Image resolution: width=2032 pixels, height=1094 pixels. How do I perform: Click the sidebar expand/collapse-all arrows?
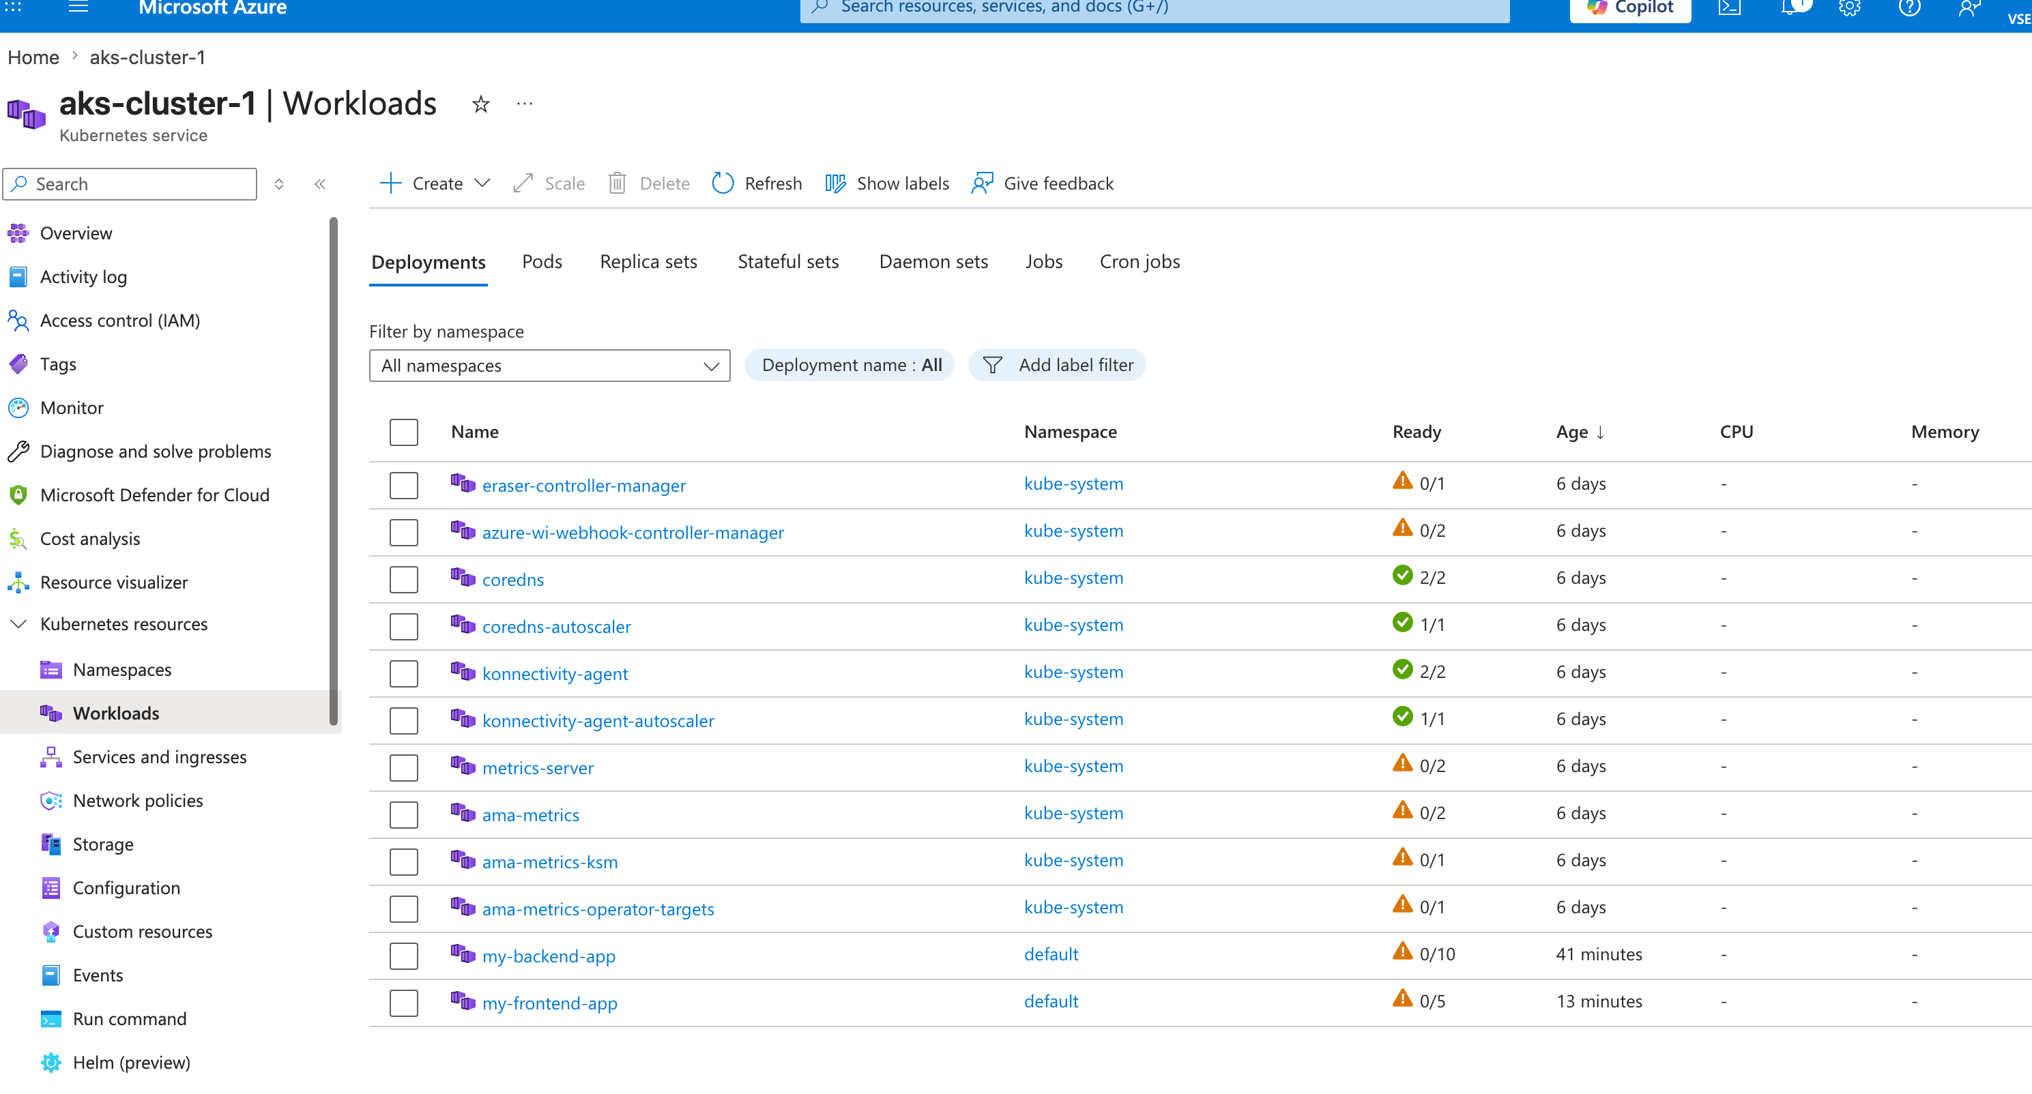tap(278, 183)
